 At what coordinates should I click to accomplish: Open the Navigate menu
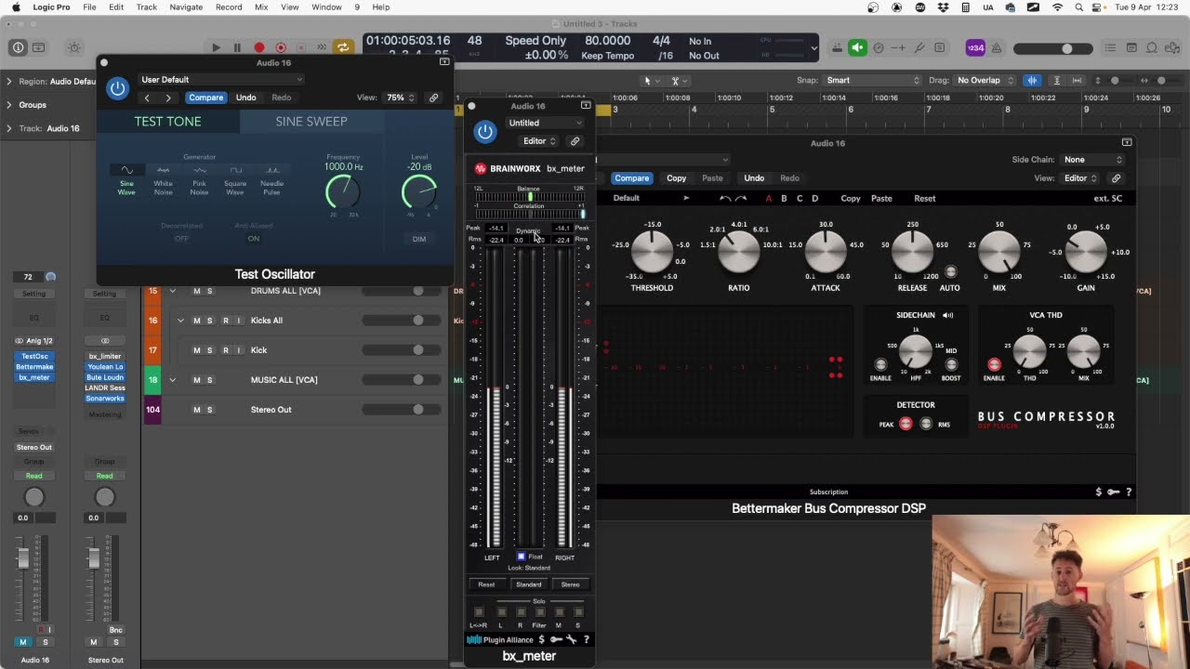click(186, 7)
